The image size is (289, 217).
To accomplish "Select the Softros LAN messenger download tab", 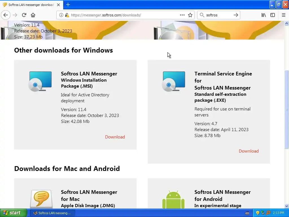I will tap(31, 5).
